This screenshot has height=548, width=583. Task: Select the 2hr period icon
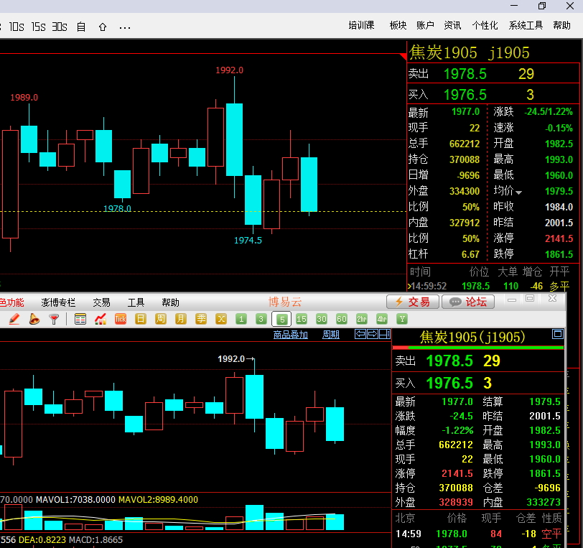(x=362, y=319)
